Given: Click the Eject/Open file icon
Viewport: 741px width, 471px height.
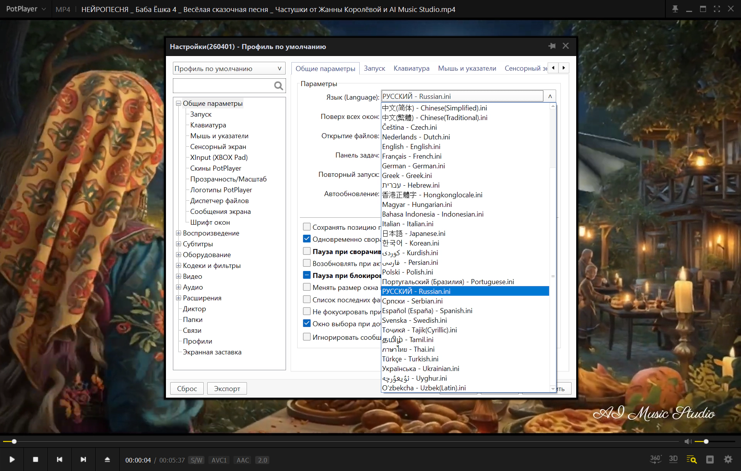Looking at the screenshot, I should [x=107, y=459].
